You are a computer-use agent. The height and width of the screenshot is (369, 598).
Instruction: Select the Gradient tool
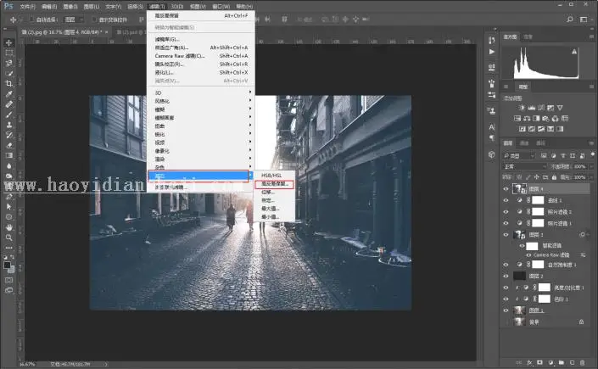tap(8, 155)
